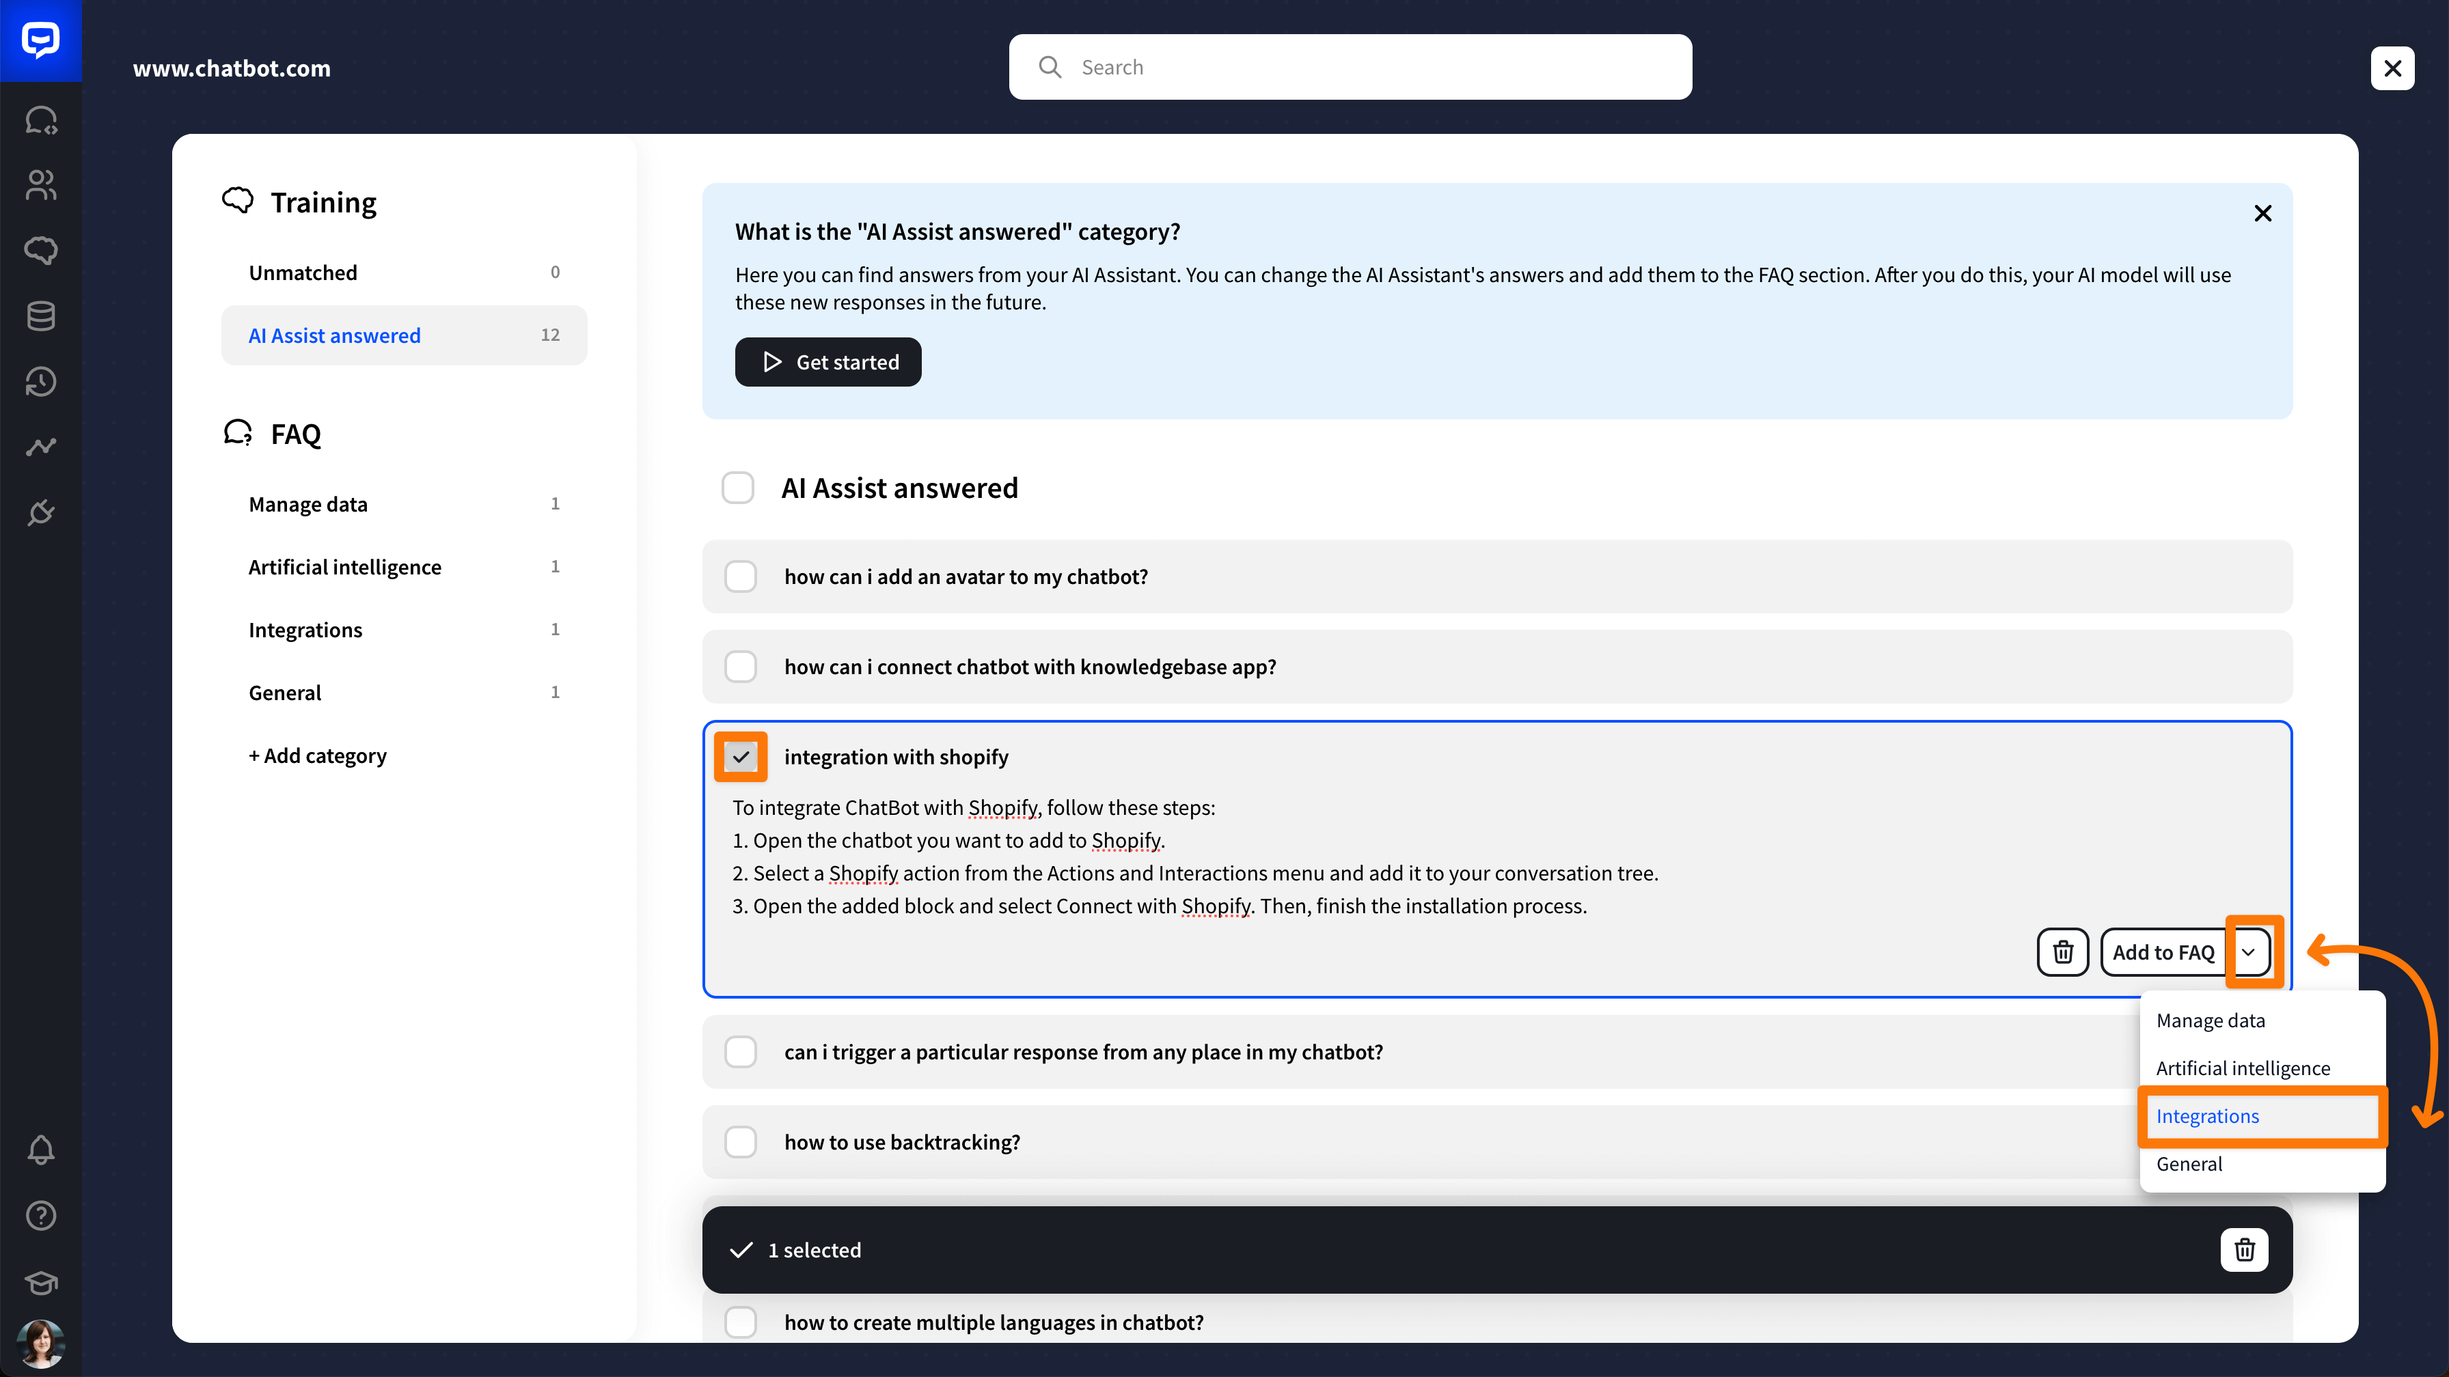Click the www.chatbot.com title text
The width and height of the screenshot is (2449, 1377).
[232, 68]
